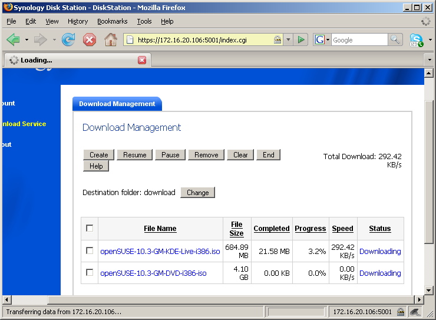This screenshot has height=320, width=436.
Task: Click the Clear button
Action: point(240,155)
